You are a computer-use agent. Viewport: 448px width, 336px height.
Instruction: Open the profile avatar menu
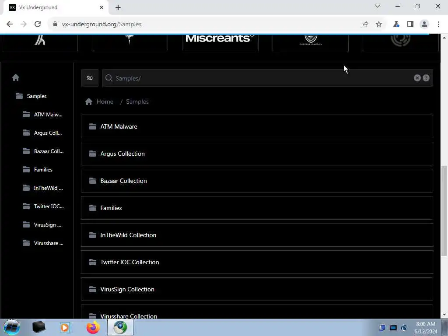click(x=424, y=24)
